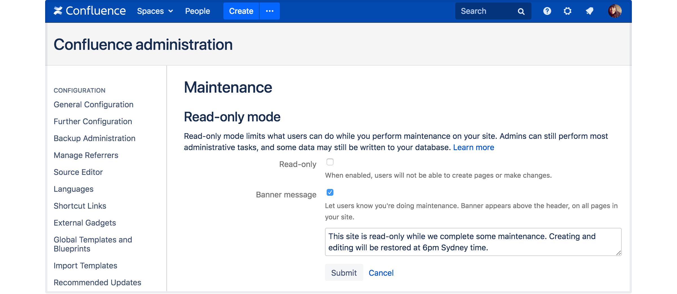Open Global Templates and Blueprints

point(93,244)
